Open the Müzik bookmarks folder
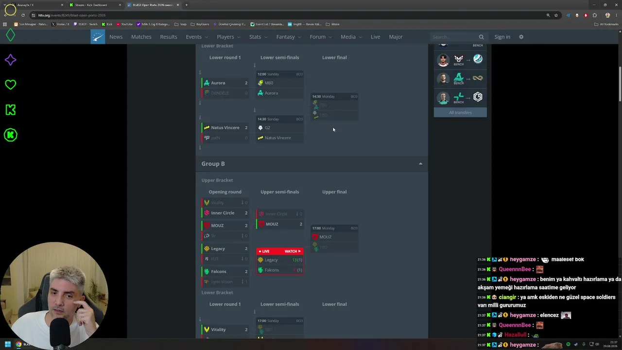The width and height of the screenshot is (622, 350). [333, 24]
